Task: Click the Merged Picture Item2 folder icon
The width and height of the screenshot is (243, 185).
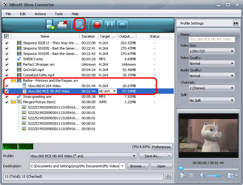Action: tap(14, 102)
